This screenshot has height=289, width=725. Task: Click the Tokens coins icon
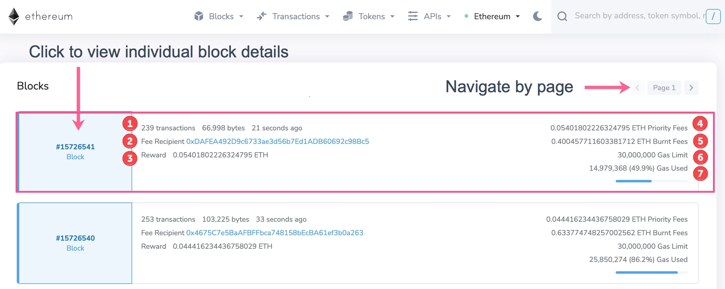click(x=348, y=16)
